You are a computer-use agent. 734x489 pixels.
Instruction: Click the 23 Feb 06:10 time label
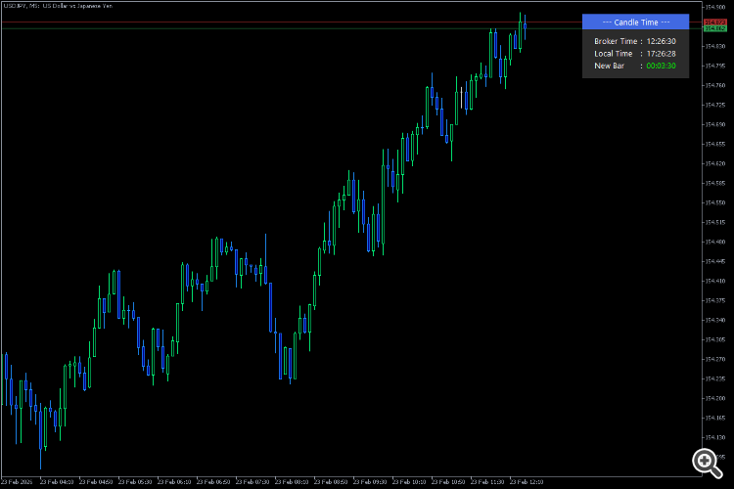tap(174, 481)
